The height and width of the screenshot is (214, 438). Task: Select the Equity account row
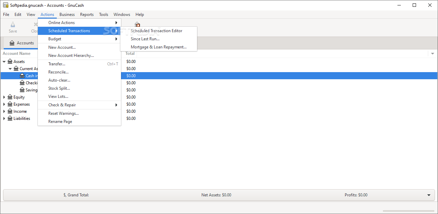[219, 97]
